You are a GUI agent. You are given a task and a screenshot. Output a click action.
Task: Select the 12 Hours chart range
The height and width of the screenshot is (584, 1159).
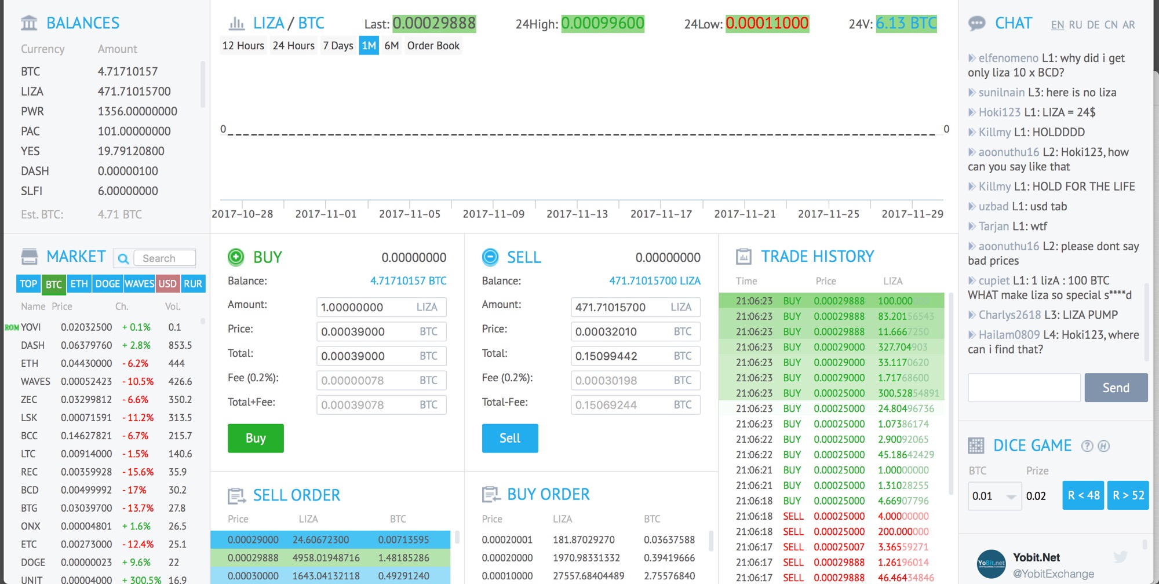pyautogui.click(x=243, y=46)
